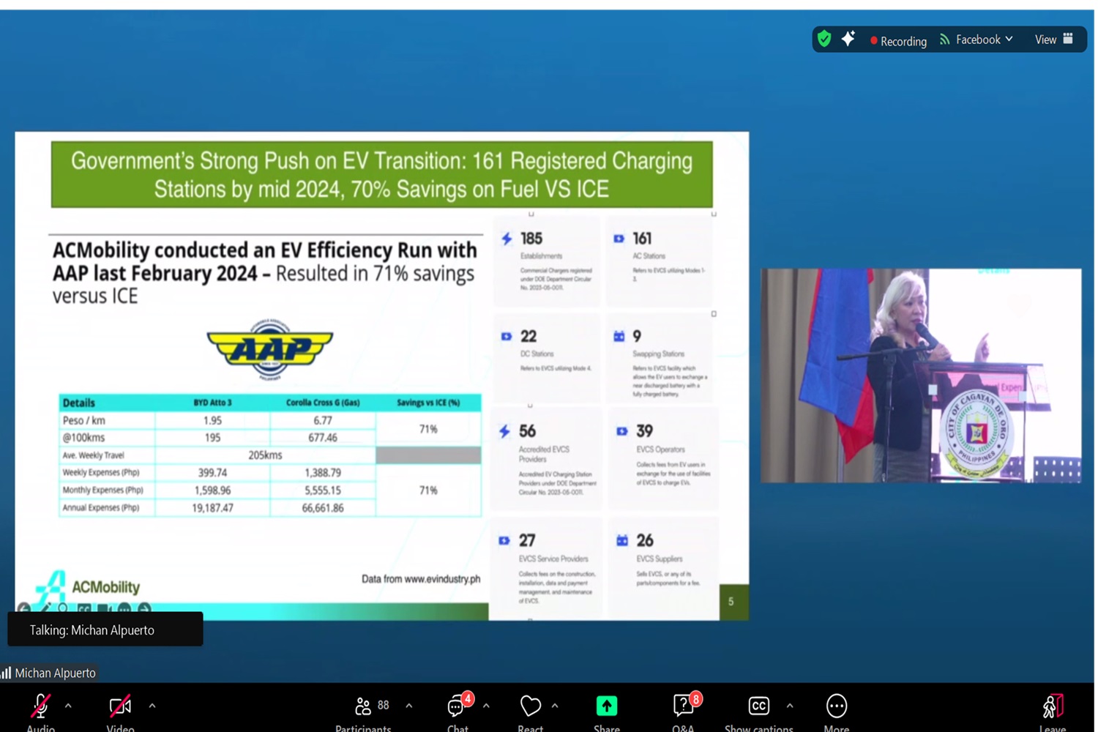This screenshot has width=1098, height=732.
Task: Click the Talking: Michan Alpuerto tooltip
Action: 105,630
